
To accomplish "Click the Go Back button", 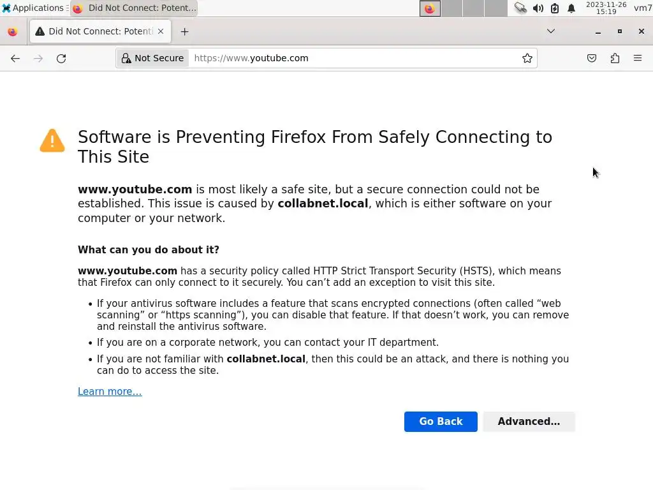I will 441,421.
